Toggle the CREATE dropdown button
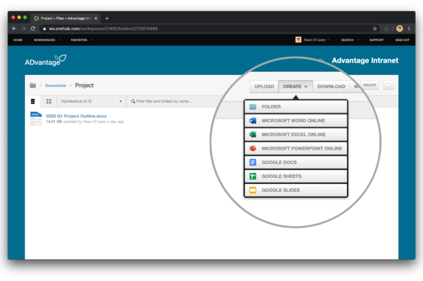The image size is (423, 281). 295,86
